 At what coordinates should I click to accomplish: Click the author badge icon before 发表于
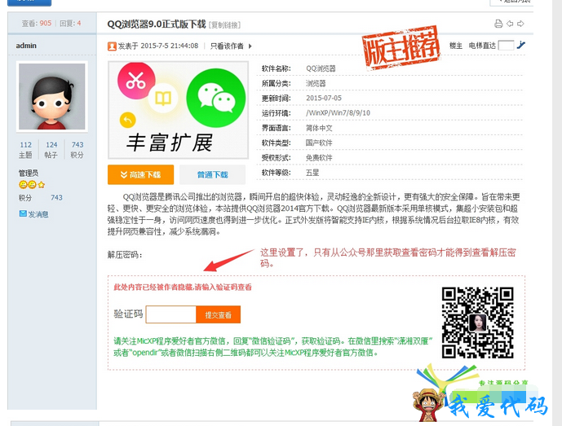click(112, 46)
